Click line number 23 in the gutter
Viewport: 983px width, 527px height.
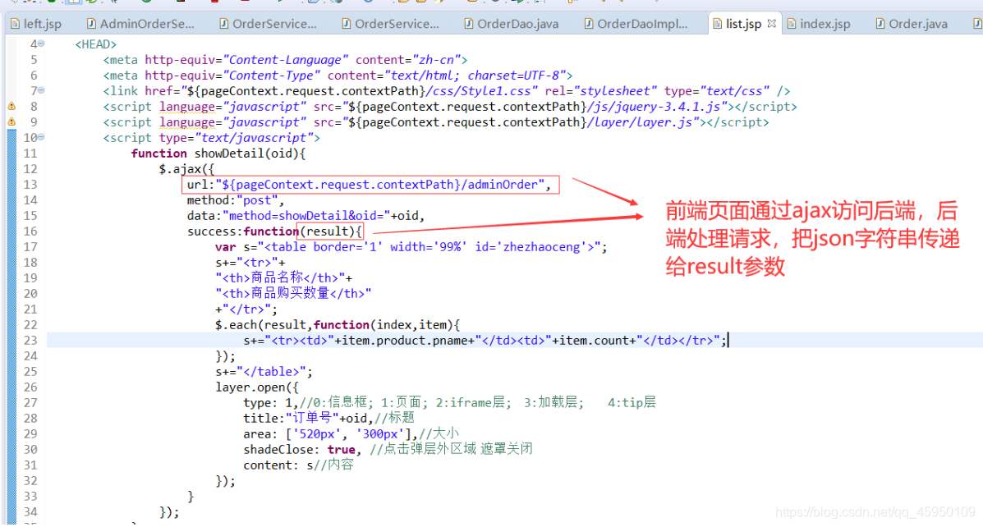point(30,341)
